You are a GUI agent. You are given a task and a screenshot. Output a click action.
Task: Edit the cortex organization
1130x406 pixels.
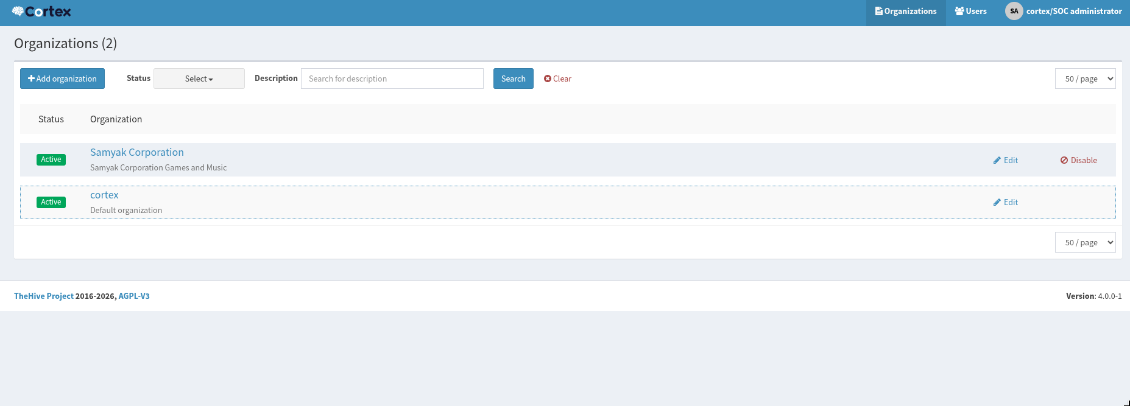coord(1006,202)
